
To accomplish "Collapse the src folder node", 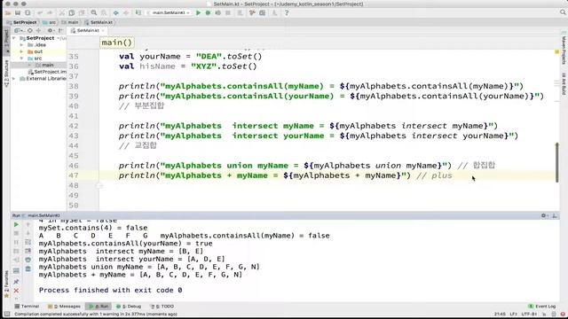I will point(21,58).
